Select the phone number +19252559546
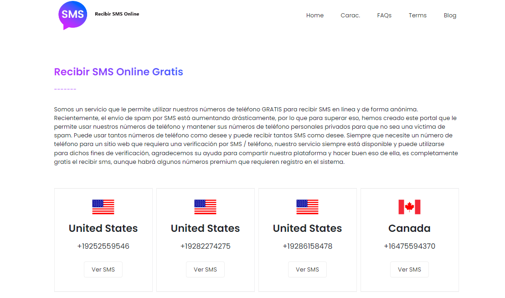Image resolution: width=505 pixels, height=298 pixels. [x=103, y=246]
